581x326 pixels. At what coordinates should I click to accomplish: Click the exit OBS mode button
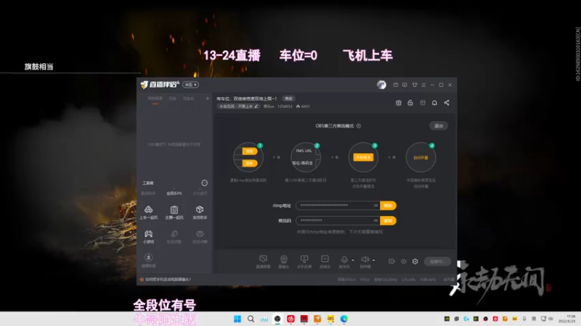(x=439, y=126)
